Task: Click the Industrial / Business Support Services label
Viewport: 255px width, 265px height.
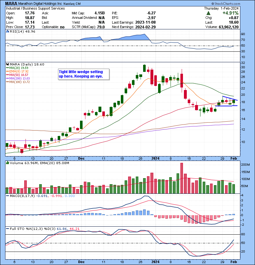Action: click(35, 8)
